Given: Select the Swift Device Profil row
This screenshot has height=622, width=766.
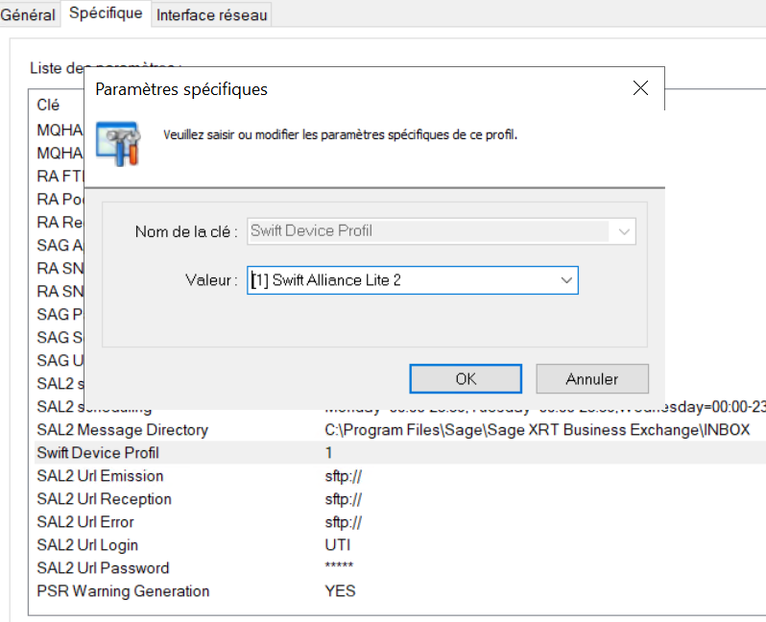Looking at the screenshot, I should [98, 453].
